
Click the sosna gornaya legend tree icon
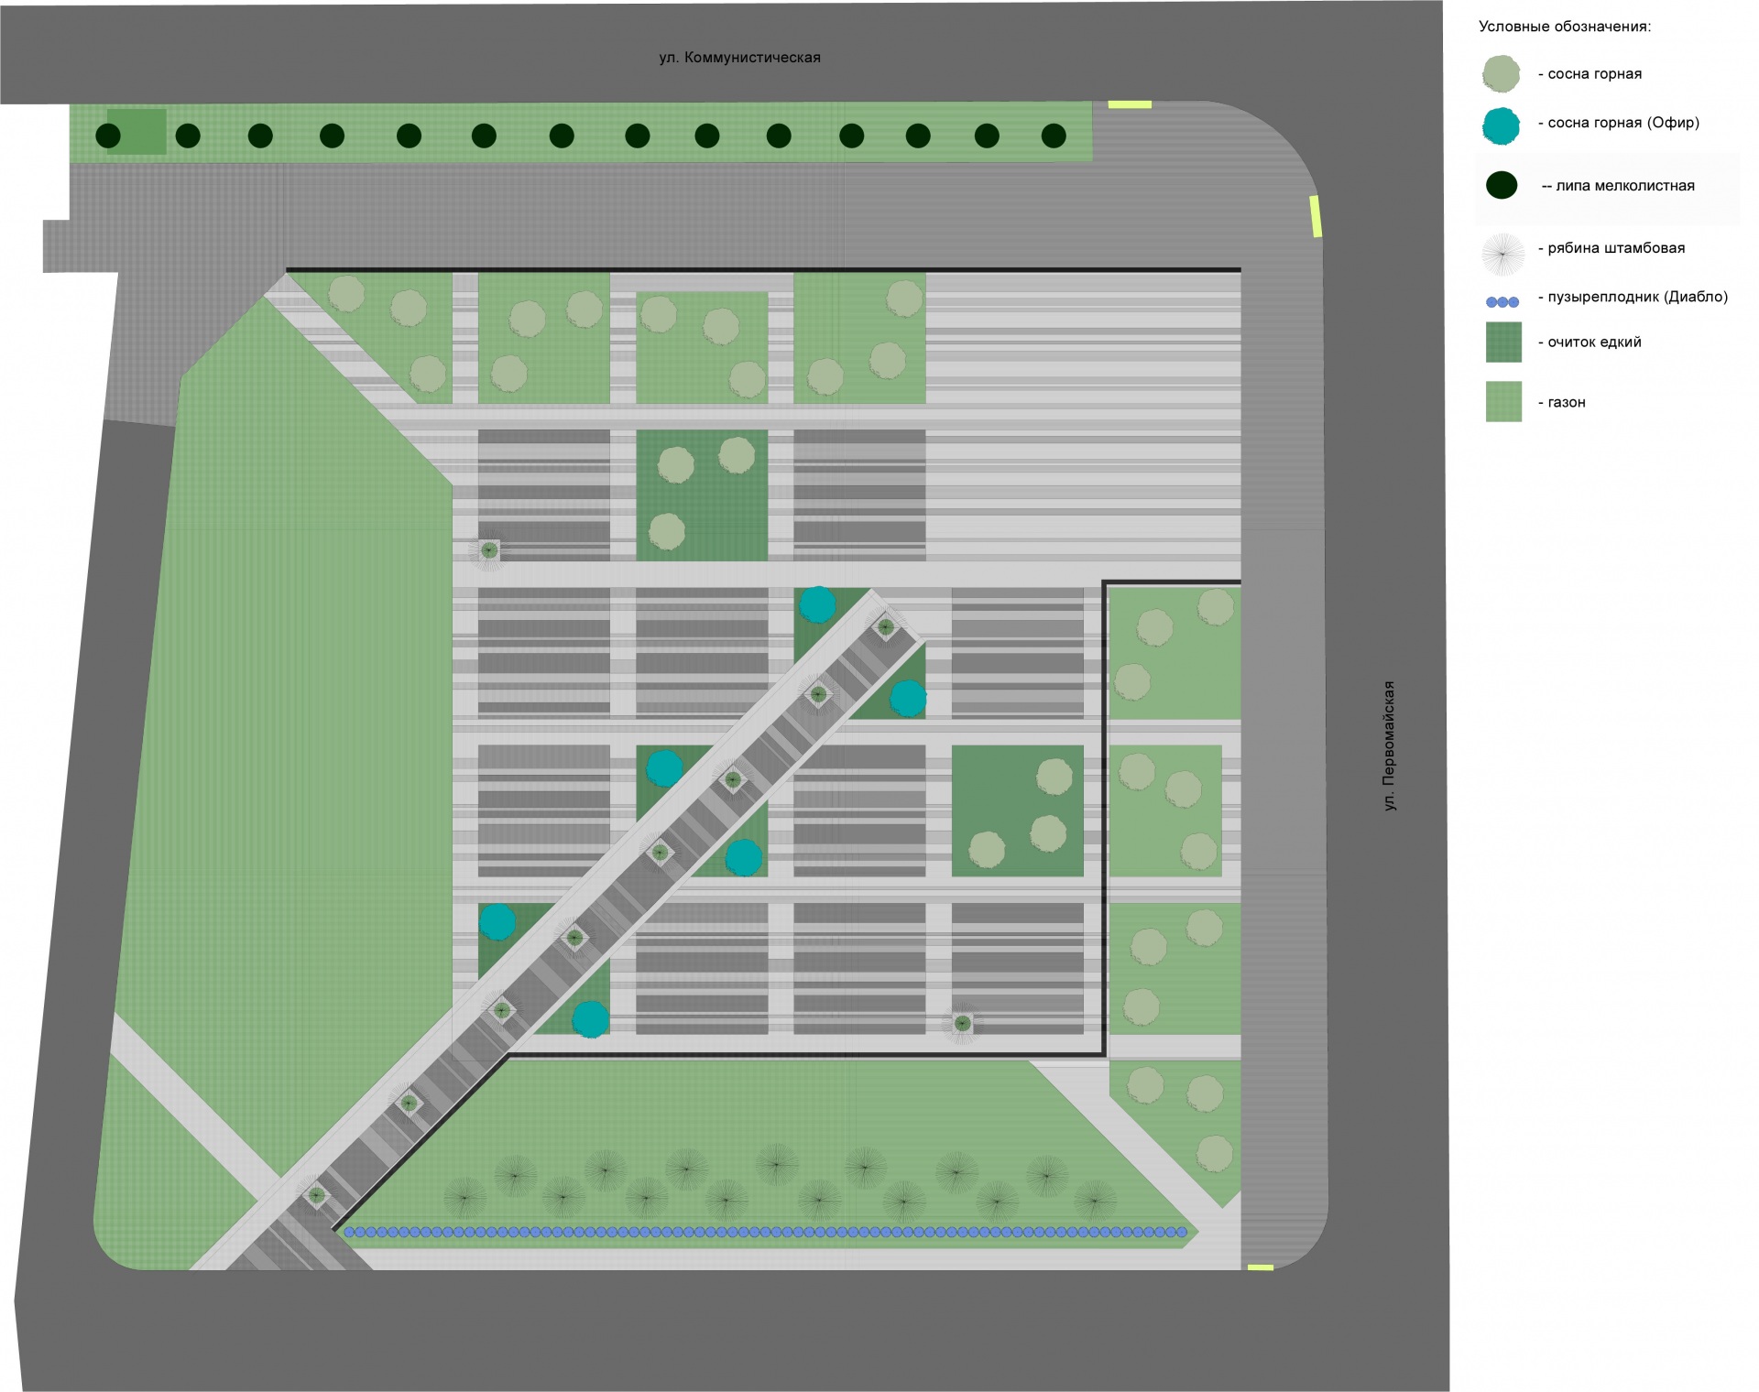coord(1501,74)
